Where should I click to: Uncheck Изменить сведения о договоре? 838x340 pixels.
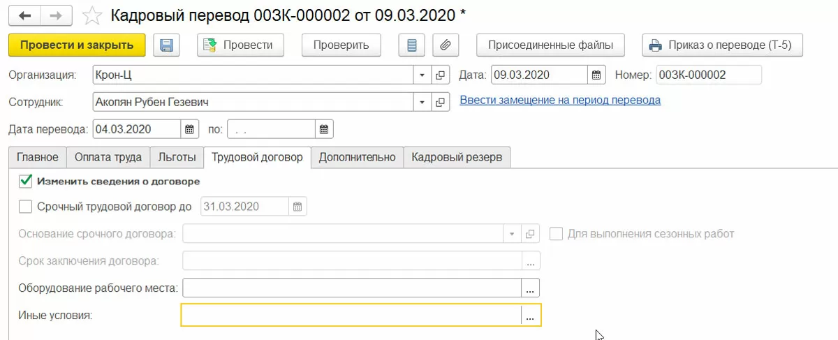26,181
